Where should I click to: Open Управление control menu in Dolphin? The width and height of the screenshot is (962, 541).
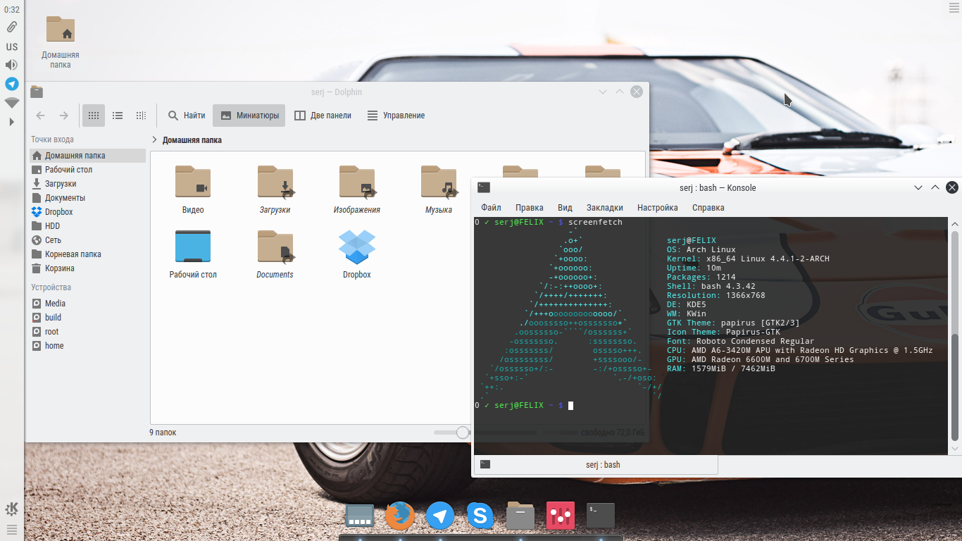pyautogui.click(x=396, y=116)
